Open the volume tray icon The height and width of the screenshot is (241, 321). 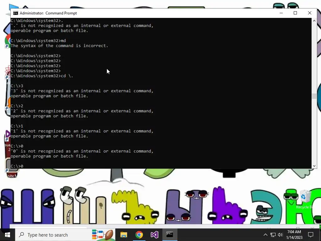(280, 235)
